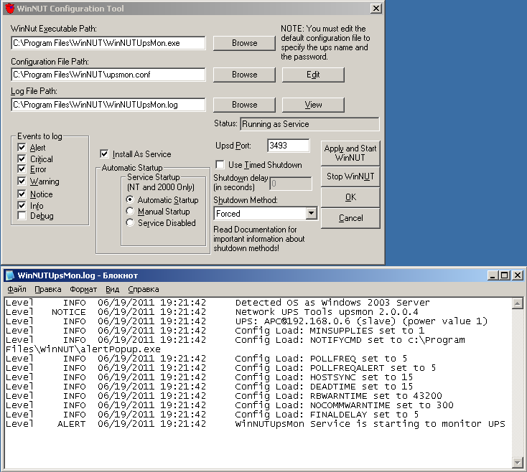Click the WinNUT title bar icon
The width and height of the screenshot is (527, 472).
pyautogui.click(x=9, y=9)
